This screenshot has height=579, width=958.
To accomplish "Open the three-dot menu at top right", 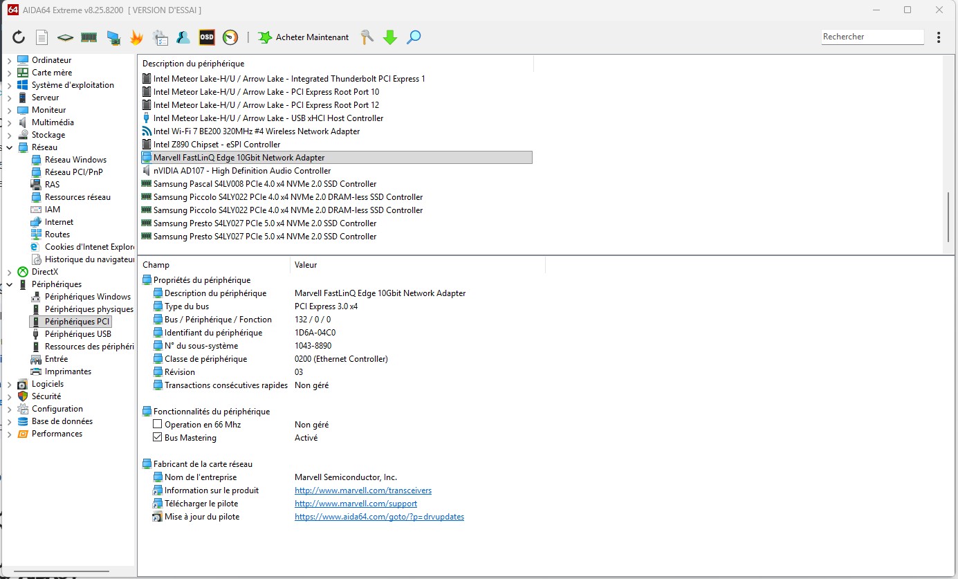I will [939, 37].
